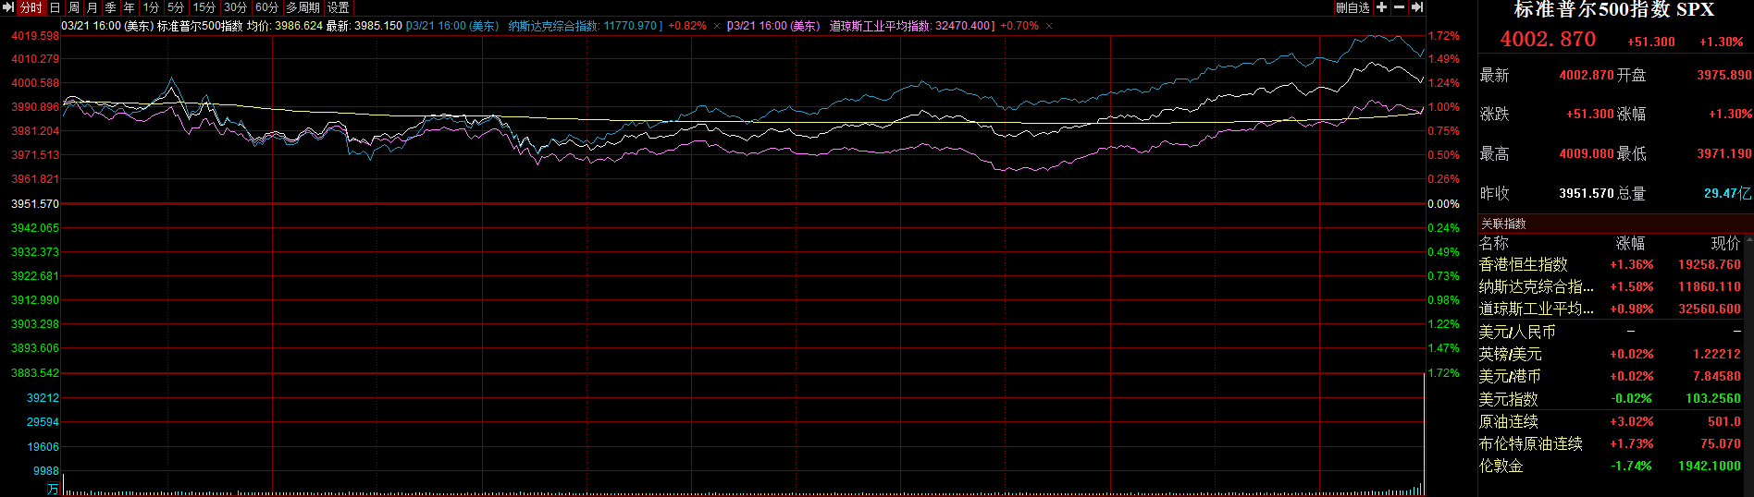1754x497 pixels.
Task: Remove Nasdaq overlay with its × icon
Action: tap(717, 26)
